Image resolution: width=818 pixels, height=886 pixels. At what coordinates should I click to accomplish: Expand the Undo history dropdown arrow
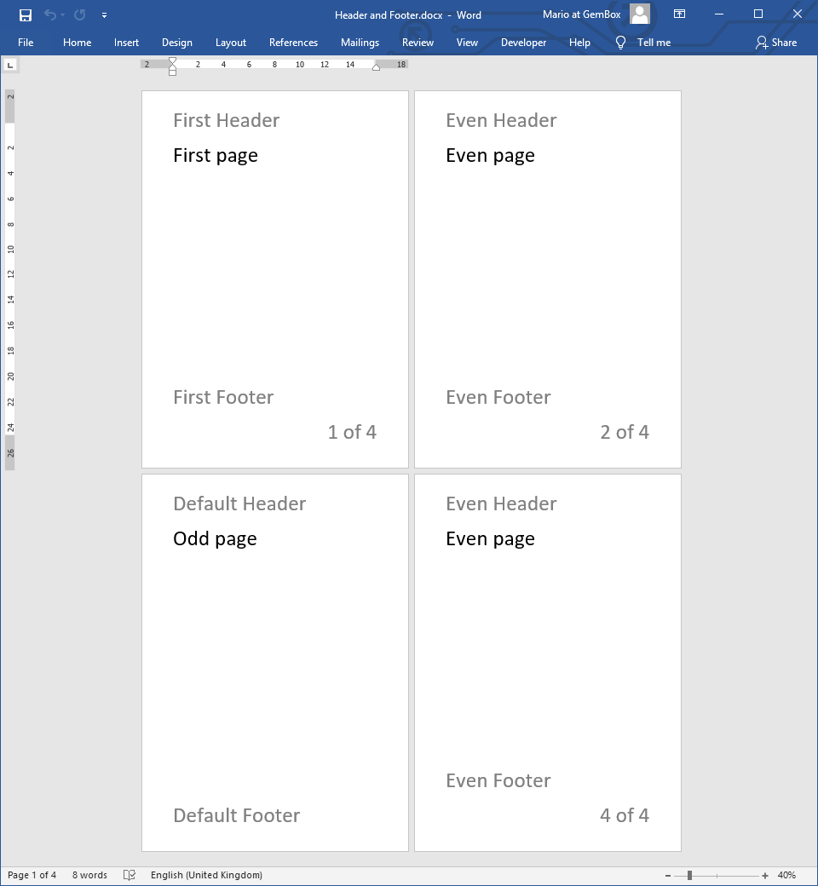[x=62, y=15]
